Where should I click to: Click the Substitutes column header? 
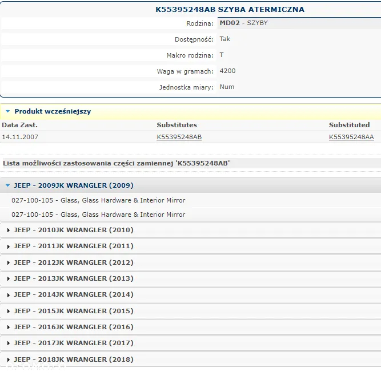coord(177,125)
